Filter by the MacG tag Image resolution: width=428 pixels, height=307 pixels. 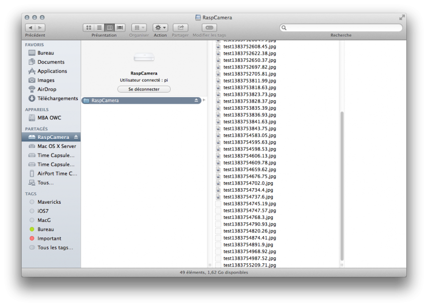pos(51,220)
